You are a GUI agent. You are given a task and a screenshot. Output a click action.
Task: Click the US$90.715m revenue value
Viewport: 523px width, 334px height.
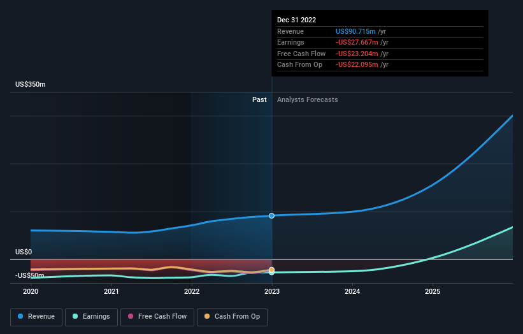[355, 31]
